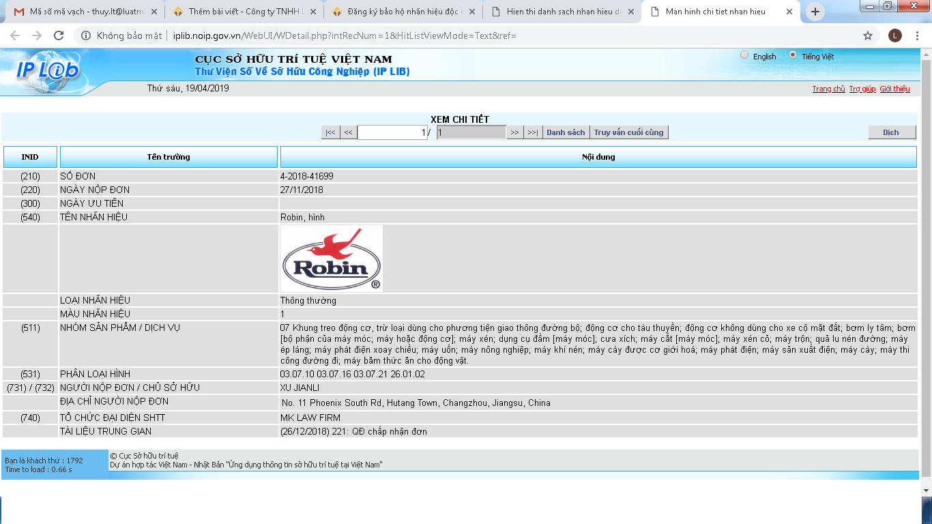Click trademark name 'Robin, hình'
932x524 pixels.
302,217
